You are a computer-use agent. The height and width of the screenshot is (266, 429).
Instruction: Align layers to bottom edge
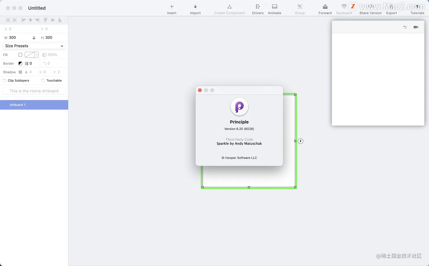pos(60,20)
